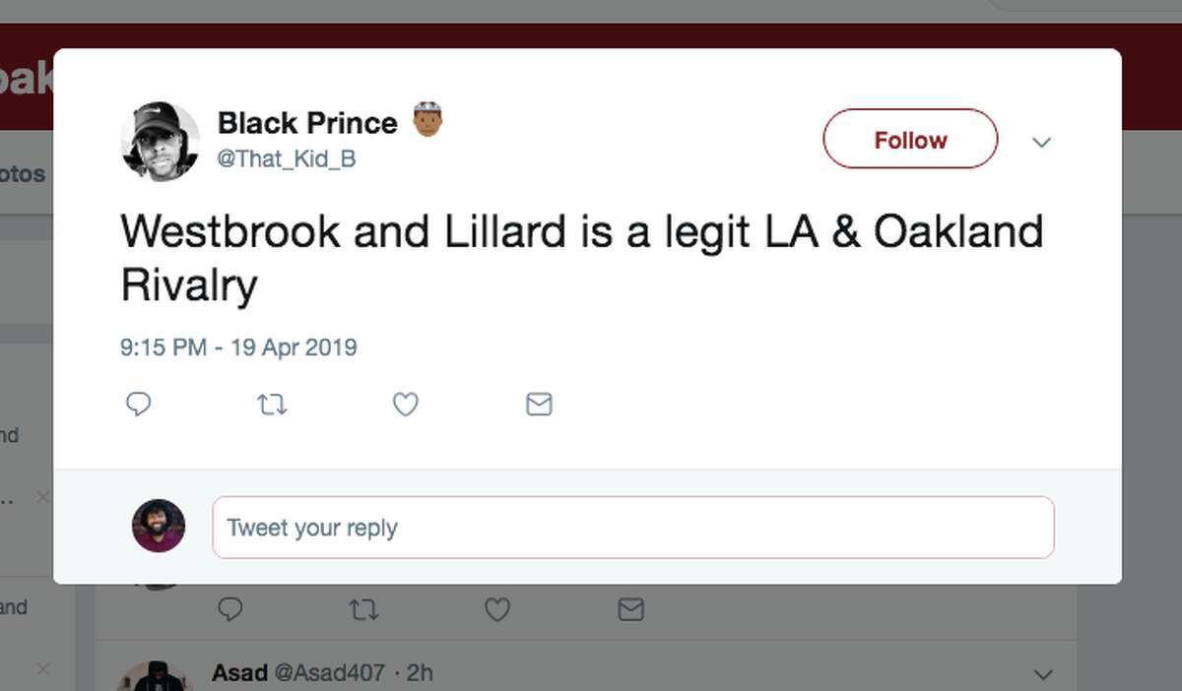Click the envelope icon under Asad's tweet
The width and height of the screenshot is (1182, 691).
629,609
